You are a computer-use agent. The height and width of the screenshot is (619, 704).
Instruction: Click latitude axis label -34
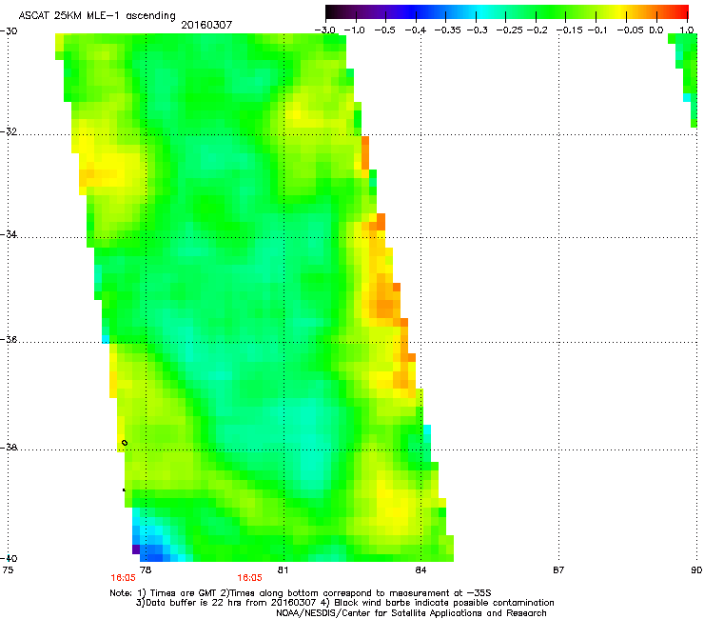(9, 234)
